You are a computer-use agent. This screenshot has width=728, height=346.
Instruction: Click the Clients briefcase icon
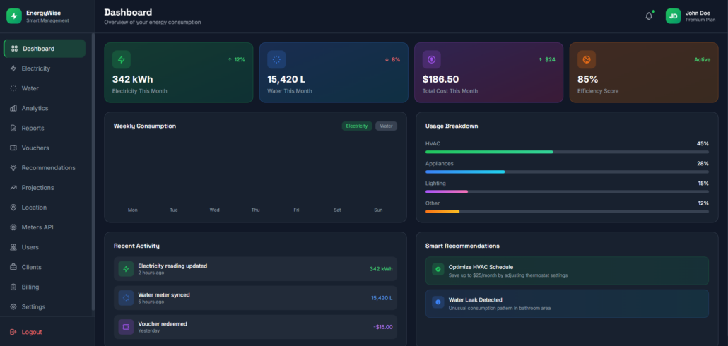click(13, 267)
